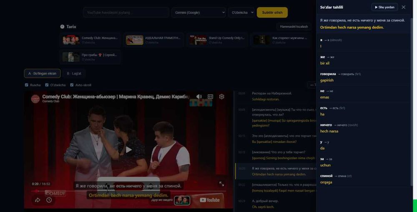Click Hammasini tozalash to clear history
Screen dimensions: 417x212
294,27
